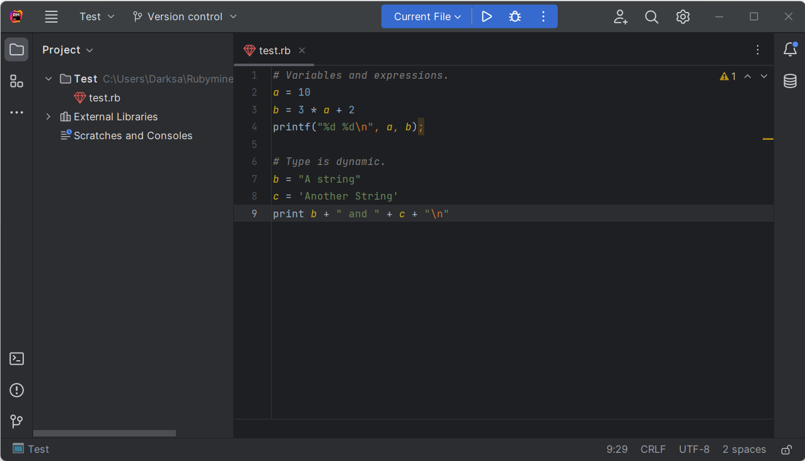Open the Structure tool window
Screen dimensions: 805x461
[x=17, y=81]
